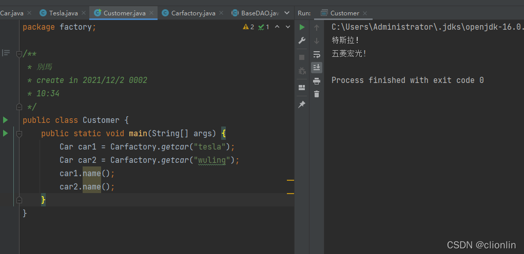
Task: Click the package factory statement
Action: point(59,27)
